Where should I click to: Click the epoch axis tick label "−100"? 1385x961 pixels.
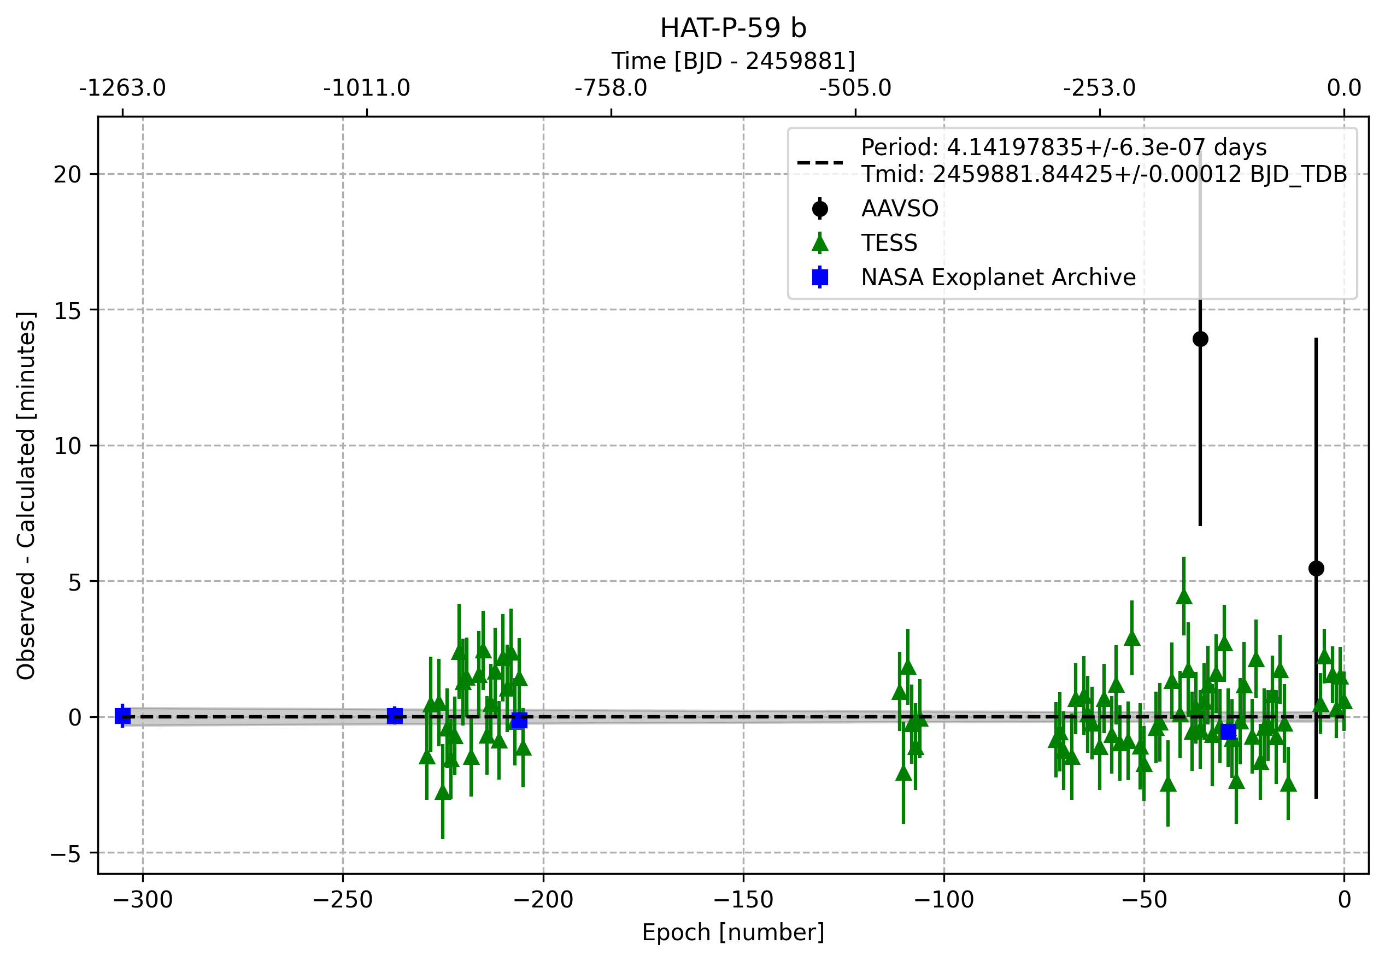pos(943,900)
